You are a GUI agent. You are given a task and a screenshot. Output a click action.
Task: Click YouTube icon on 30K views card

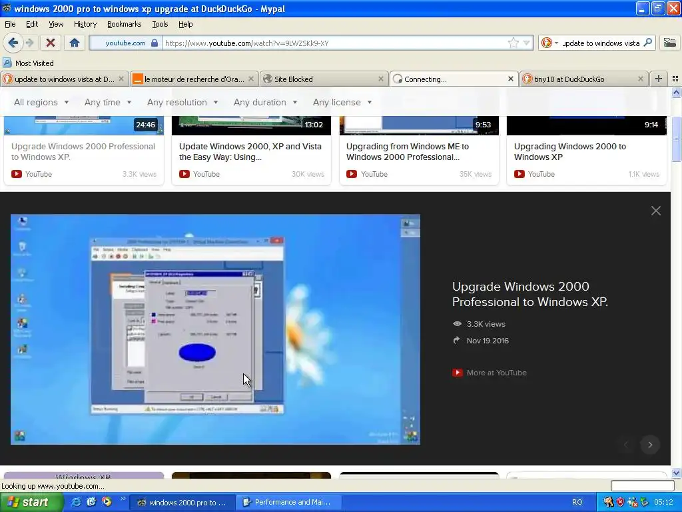[x=184, y=174]
